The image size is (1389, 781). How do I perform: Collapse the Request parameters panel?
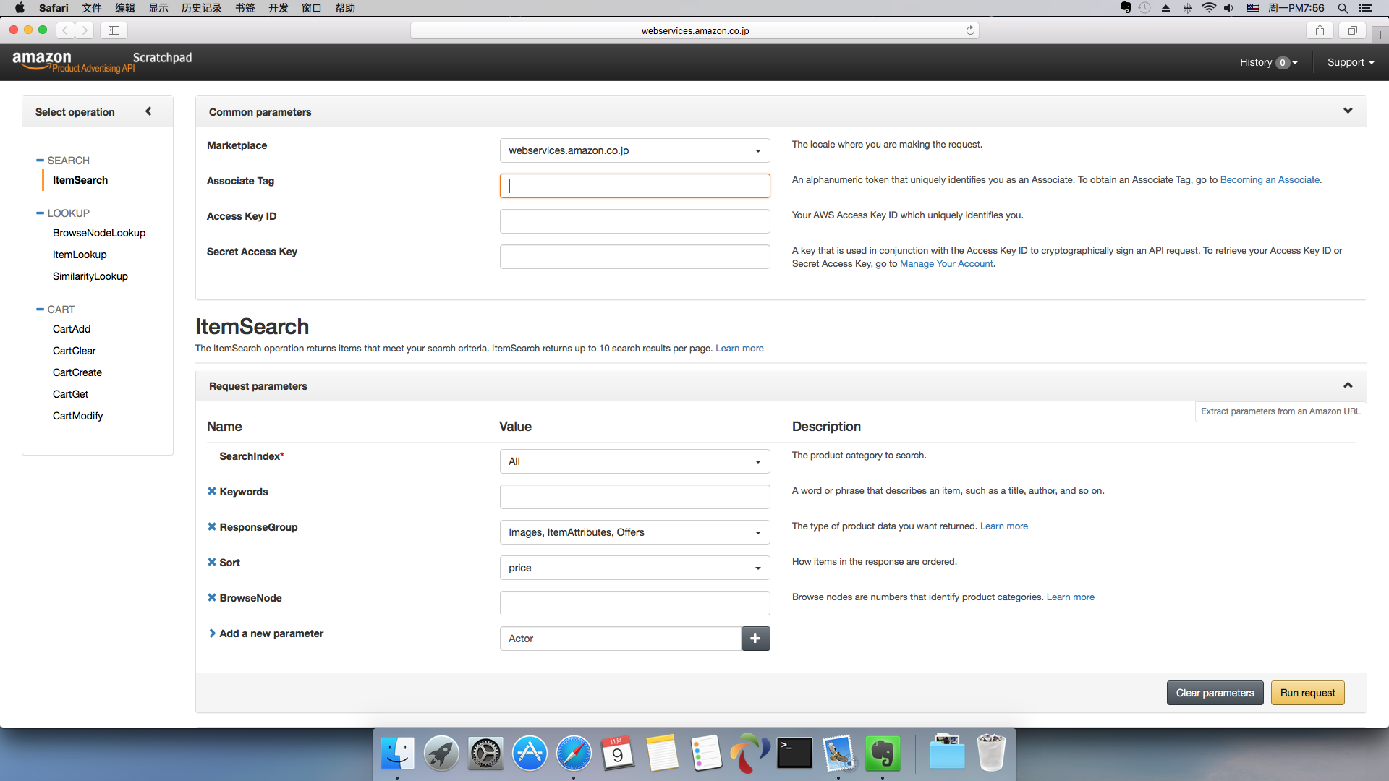(1348, 385)
